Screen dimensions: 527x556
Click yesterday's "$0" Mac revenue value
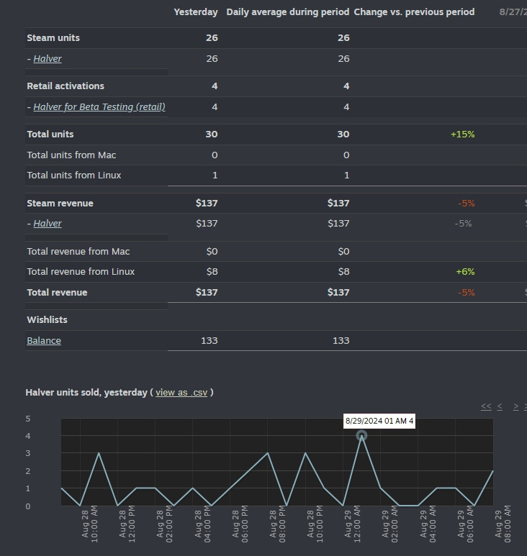[x=212, y=252]
